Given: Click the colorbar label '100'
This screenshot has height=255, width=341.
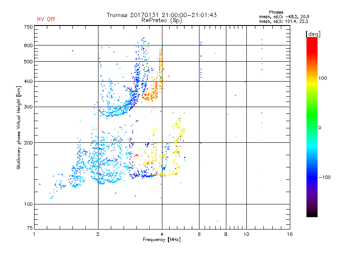Looking at the screenshot, I should 323,78.
